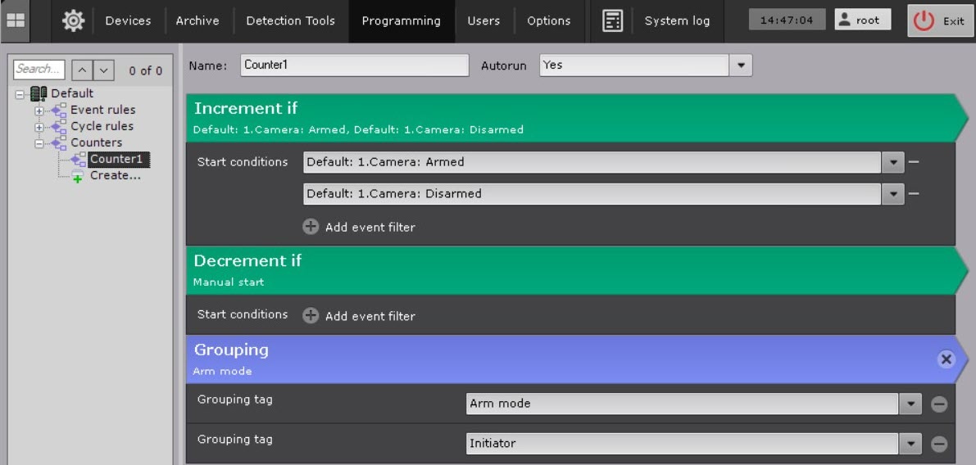Viewport: 976px width, 465px height.
Task: Open the Initiator grouping tag dropdown
Action: [910, 443]
